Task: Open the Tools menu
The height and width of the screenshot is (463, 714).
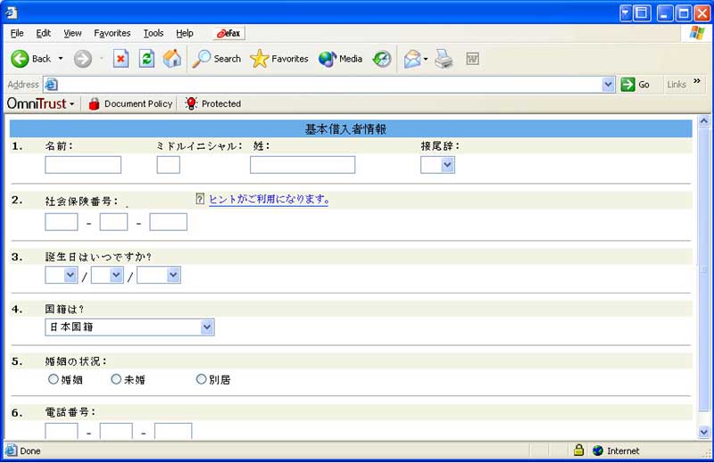Action: click(x=153, y=33)
